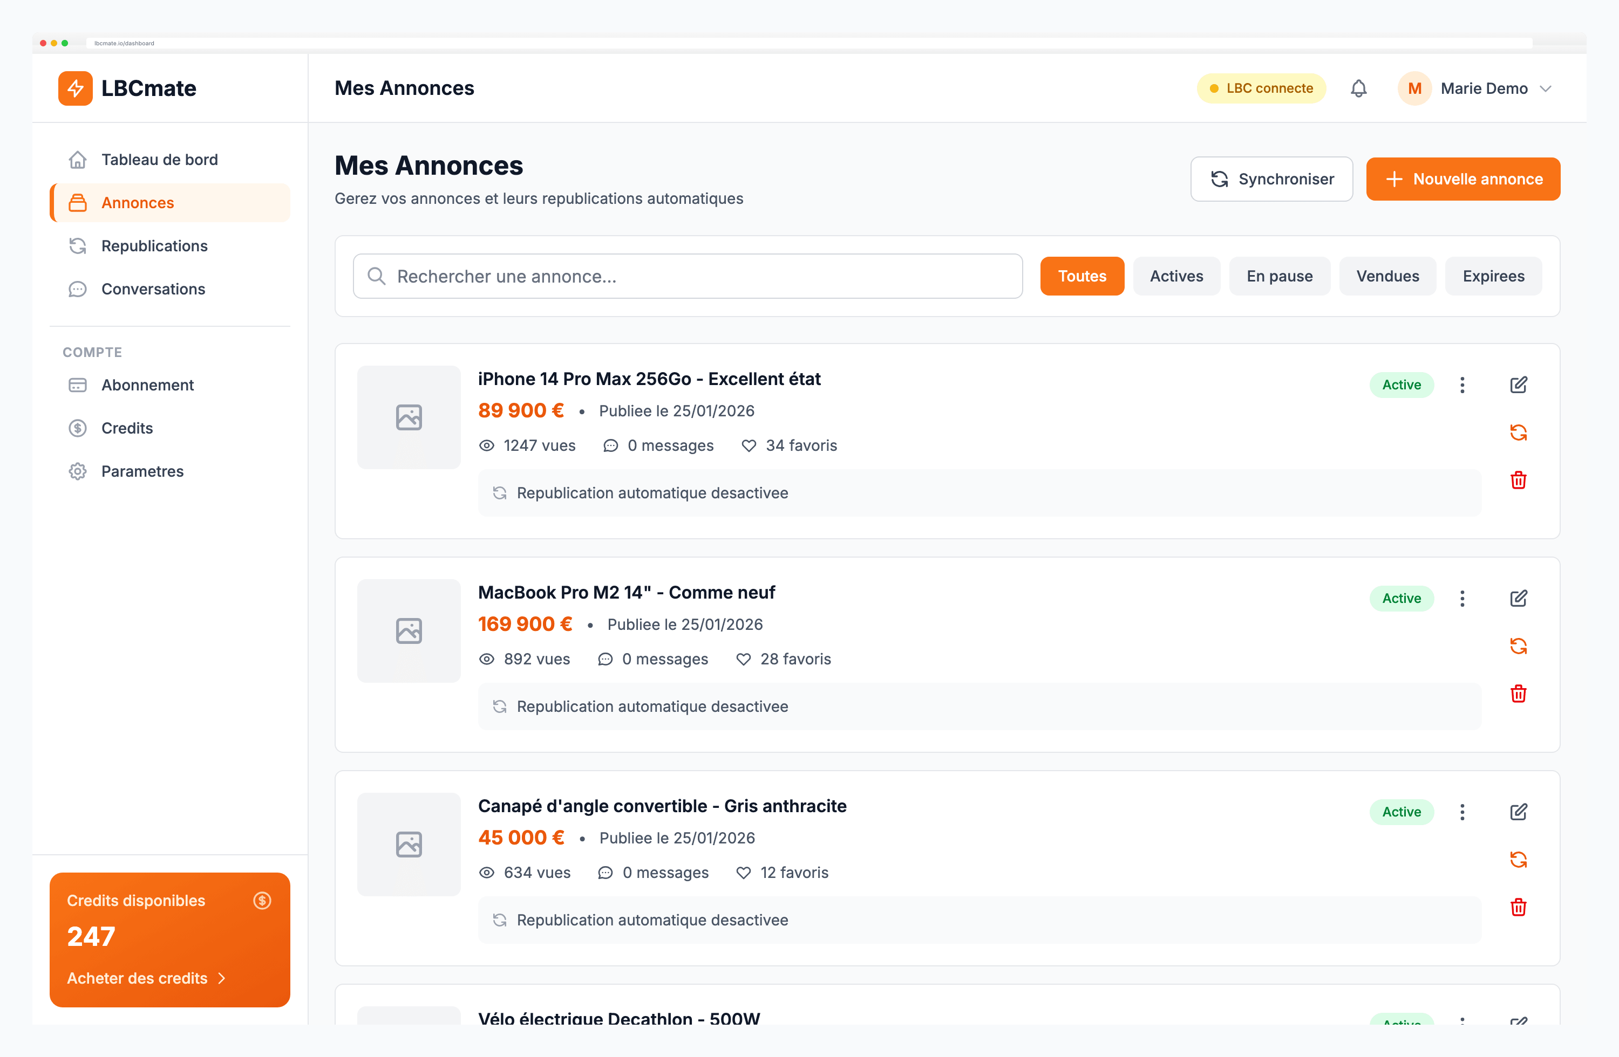This screenshot has height=1057, width=1619.
Task: Edit the iPhone 14 Pro Max listing
Action: [x=1518, y=385]
